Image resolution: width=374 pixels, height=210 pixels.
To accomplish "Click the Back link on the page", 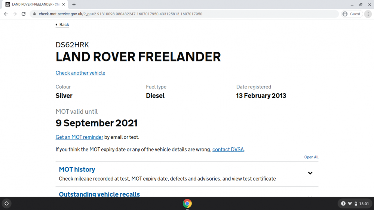I will [62, 25].
